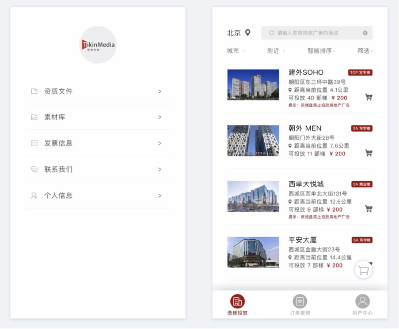Click address 朝阳门外大街26号
The height and width of the screenshot is (329, 399).
click(x=311, y=138)
